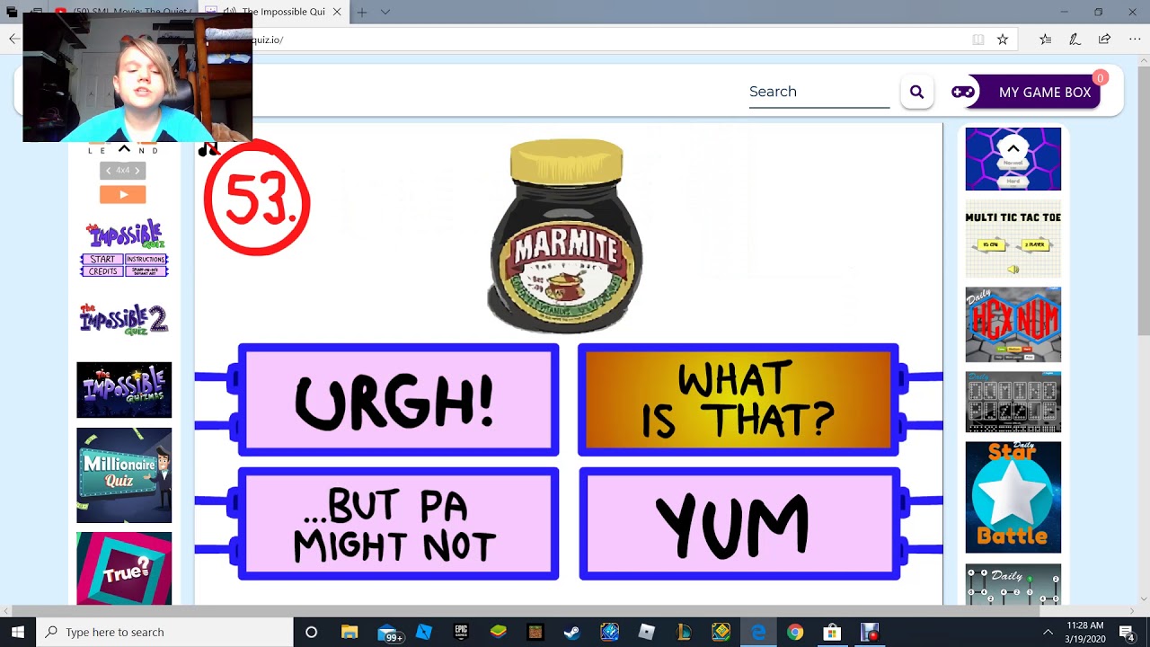Click the game controller icon in MY GAME BOX

point(963,92)
